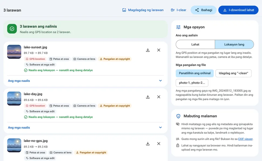Download the lake-no-gps.jpg file

(148, 144)
